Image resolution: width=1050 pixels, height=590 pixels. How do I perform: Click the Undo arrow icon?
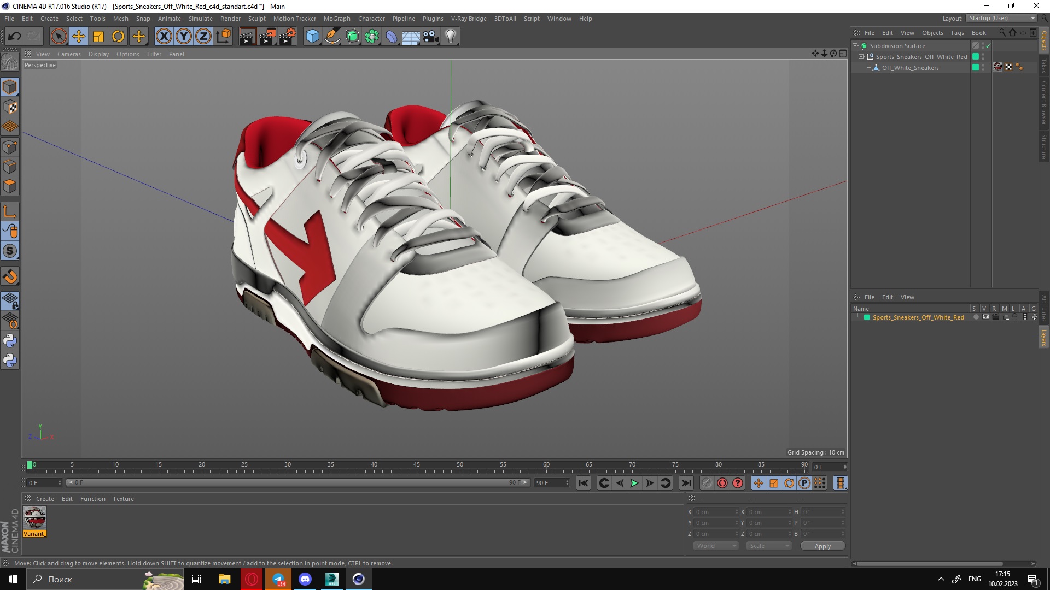coord(14,37)
